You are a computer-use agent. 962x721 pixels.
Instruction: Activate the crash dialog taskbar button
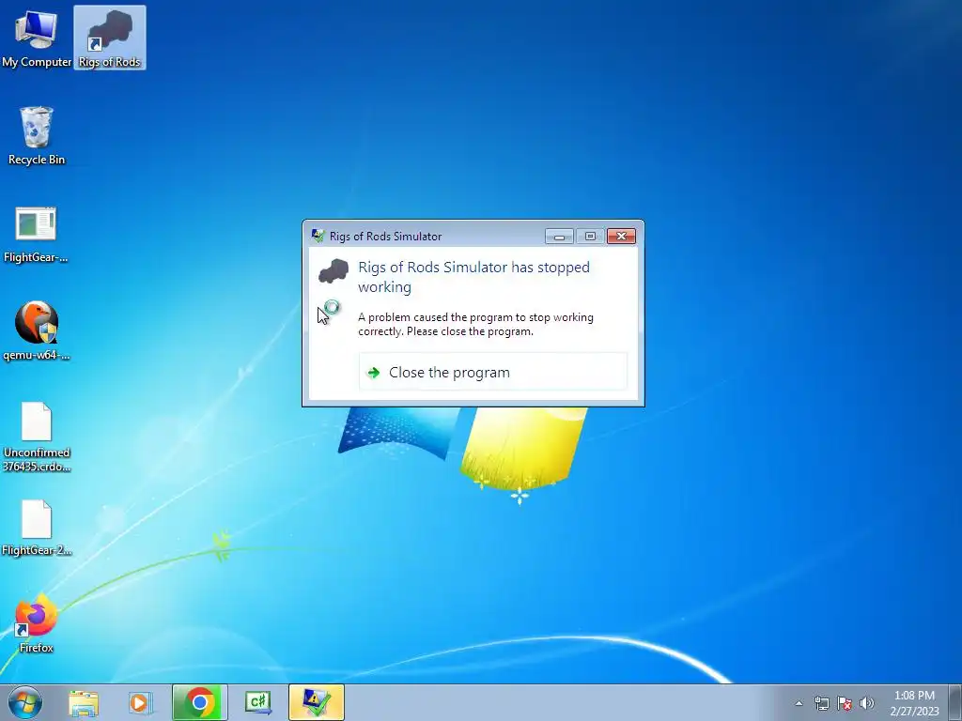tap(317, 702)
